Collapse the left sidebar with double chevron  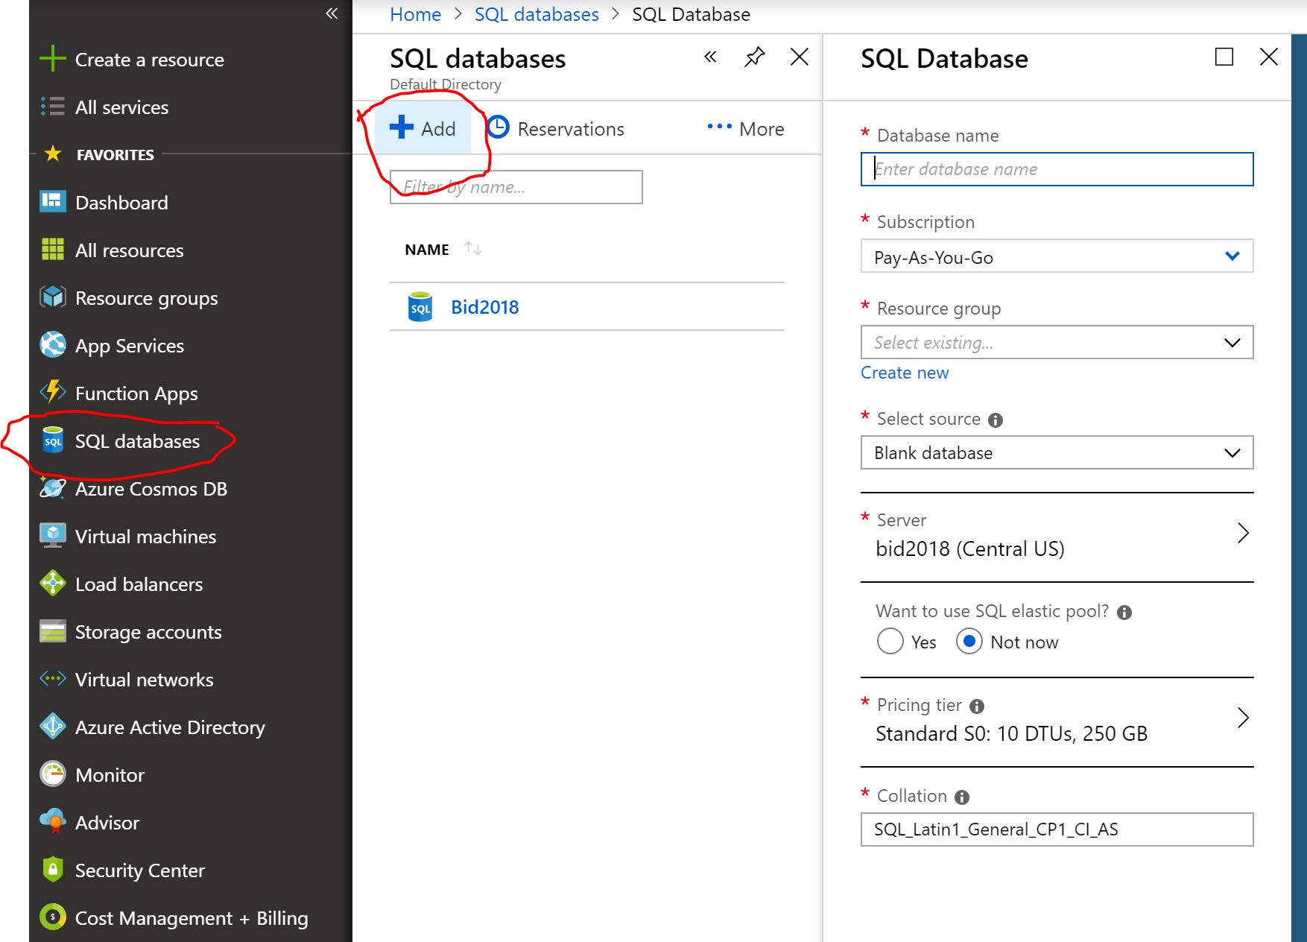point(332,13)
